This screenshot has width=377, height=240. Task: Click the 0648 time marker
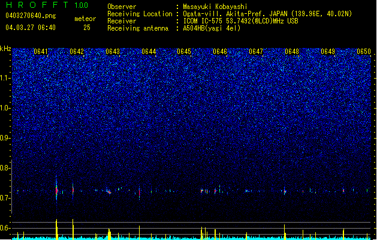coord(292,52)
